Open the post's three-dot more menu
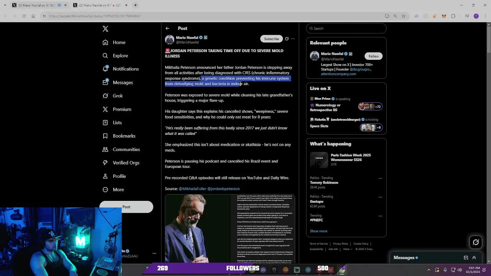The width and height of the screenshot is (491, 276). tap(293, 39)
